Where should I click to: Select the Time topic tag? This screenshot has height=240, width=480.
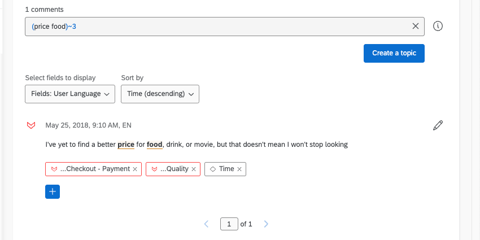tap(225, 169)
